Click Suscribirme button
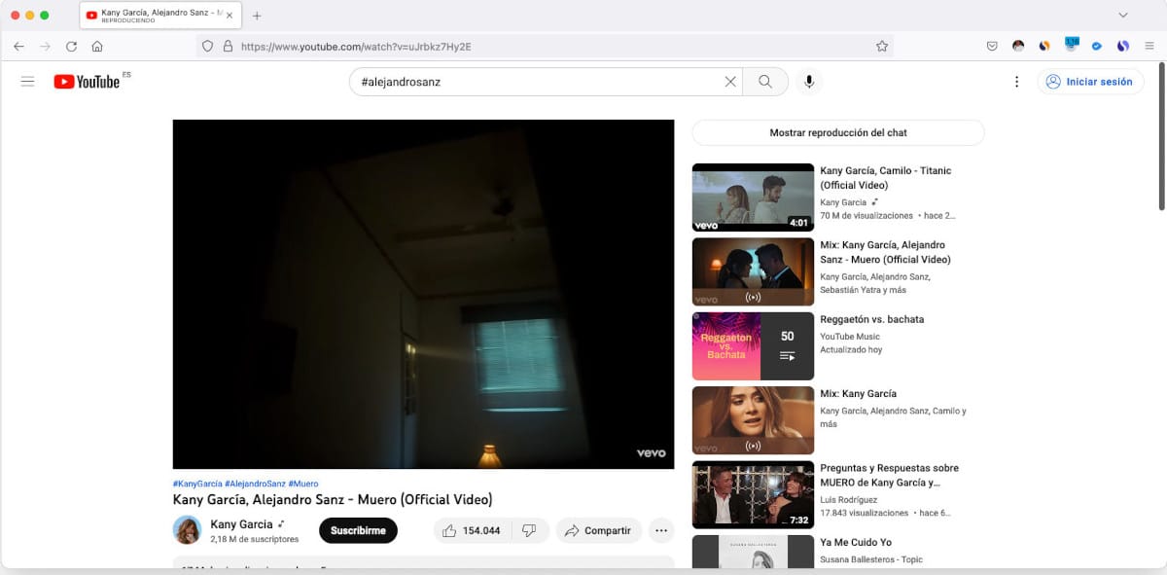Image resolution: width=1167 pixels, height=575 pixels. tap(358, 530)
